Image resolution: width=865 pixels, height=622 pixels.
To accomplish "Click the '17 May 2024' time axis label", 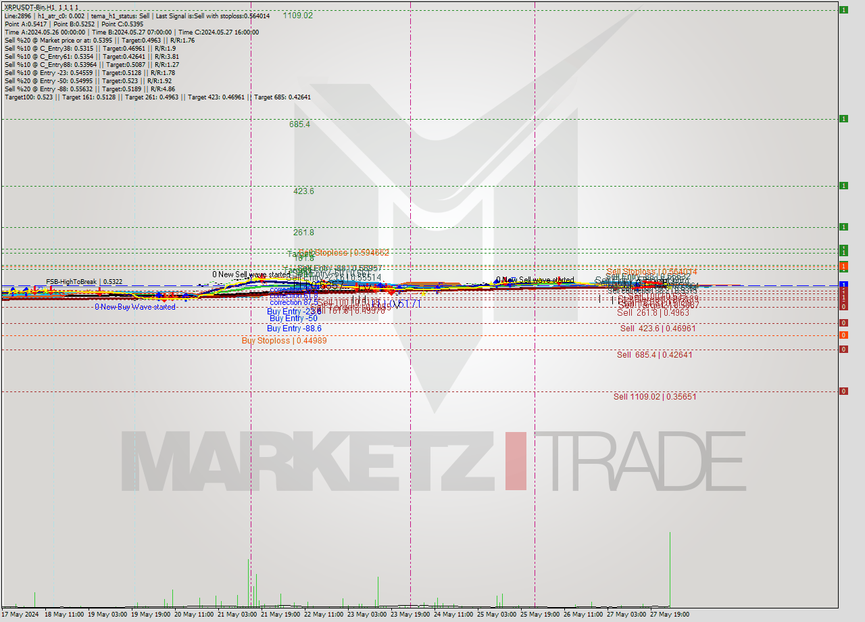I will tap(20, 615).
